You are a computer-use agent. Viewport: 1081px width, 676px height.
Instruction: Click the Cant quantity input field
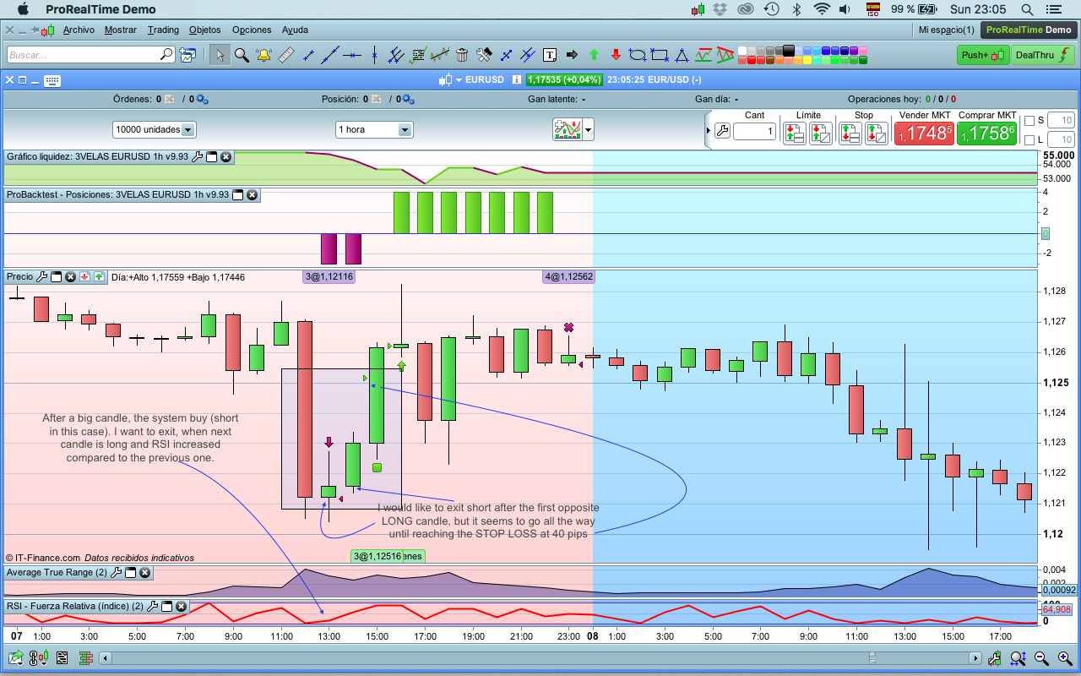754,131
